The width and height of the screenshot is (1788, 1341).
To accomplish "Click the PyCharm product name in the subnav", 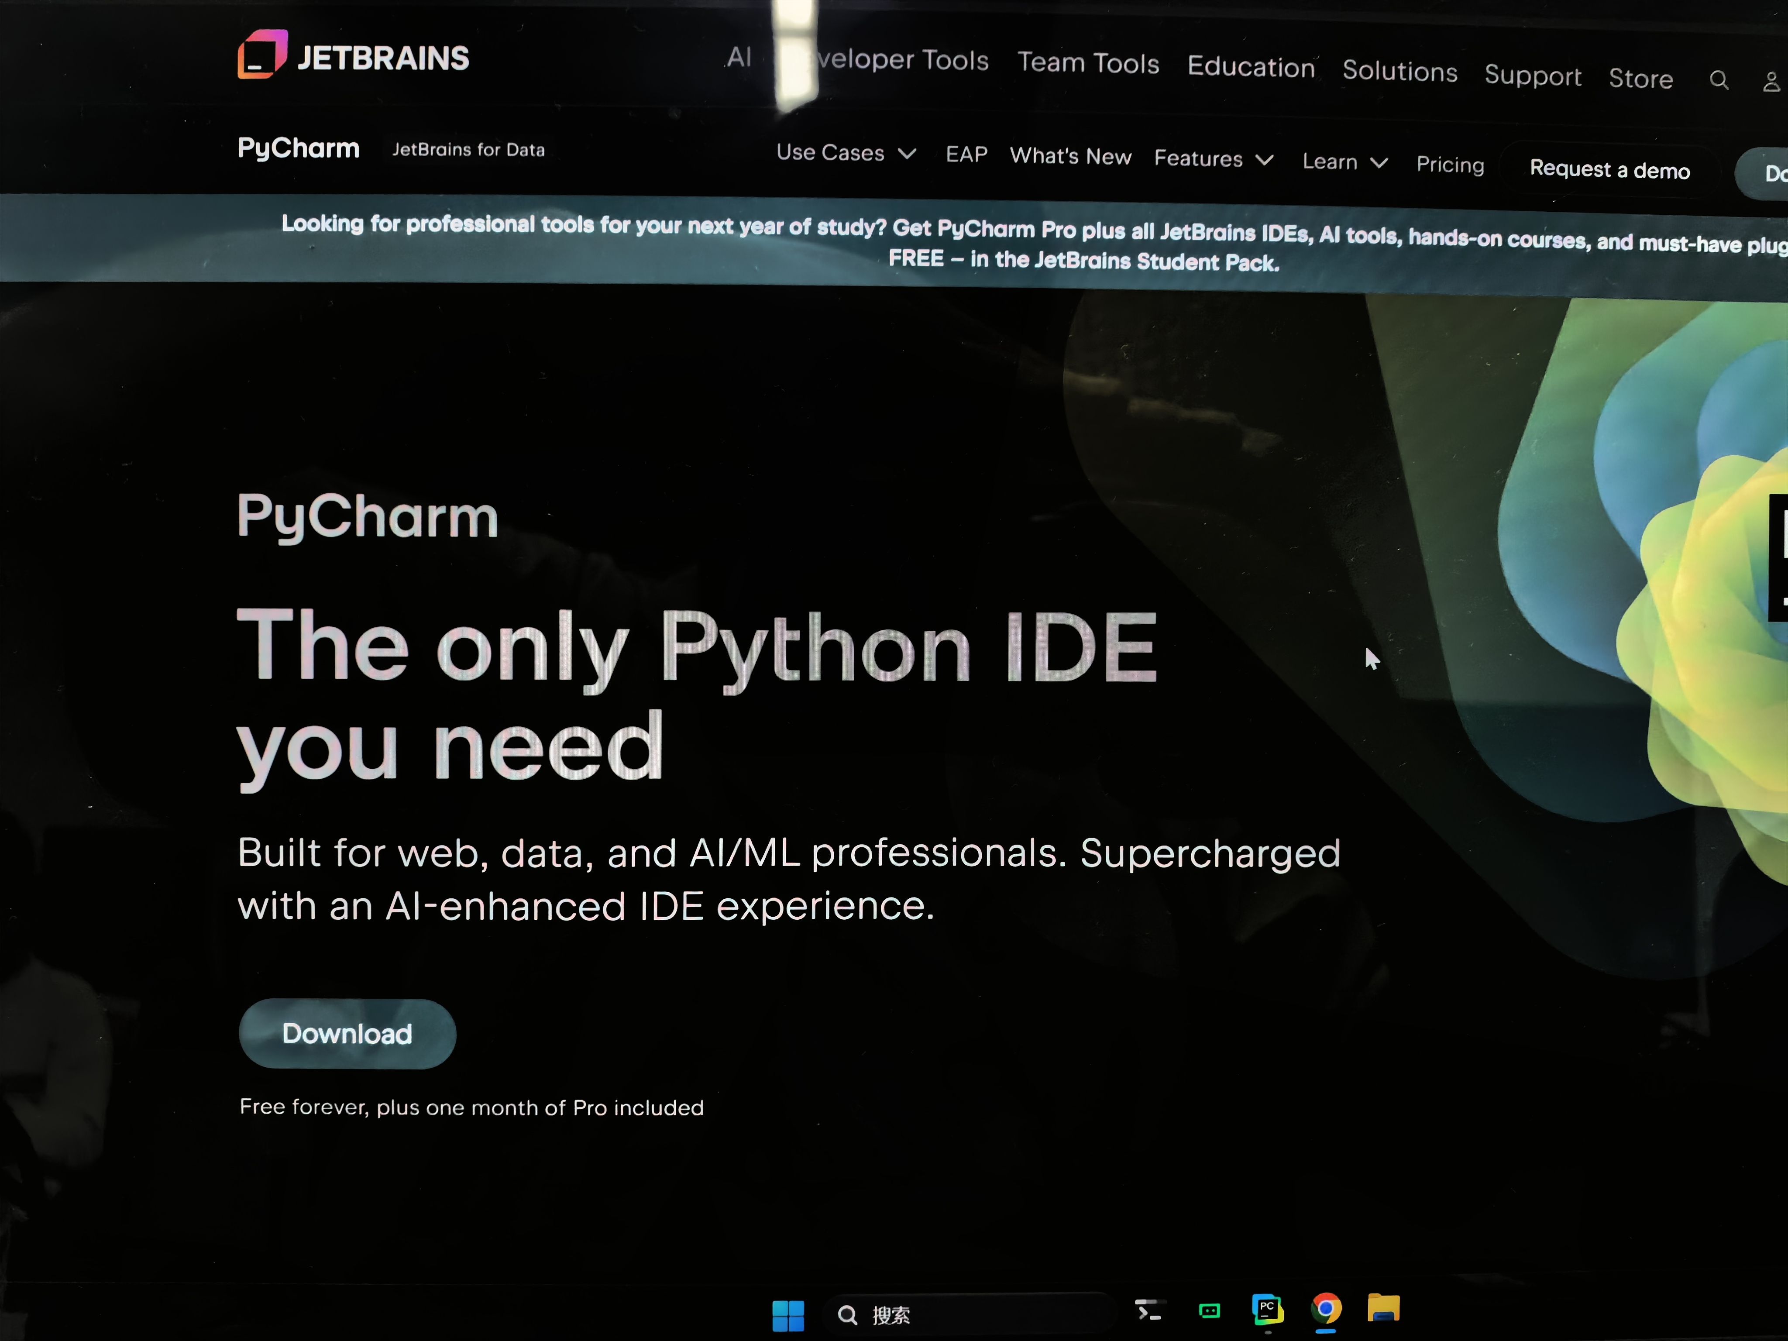I will click(x=298, y=148).
